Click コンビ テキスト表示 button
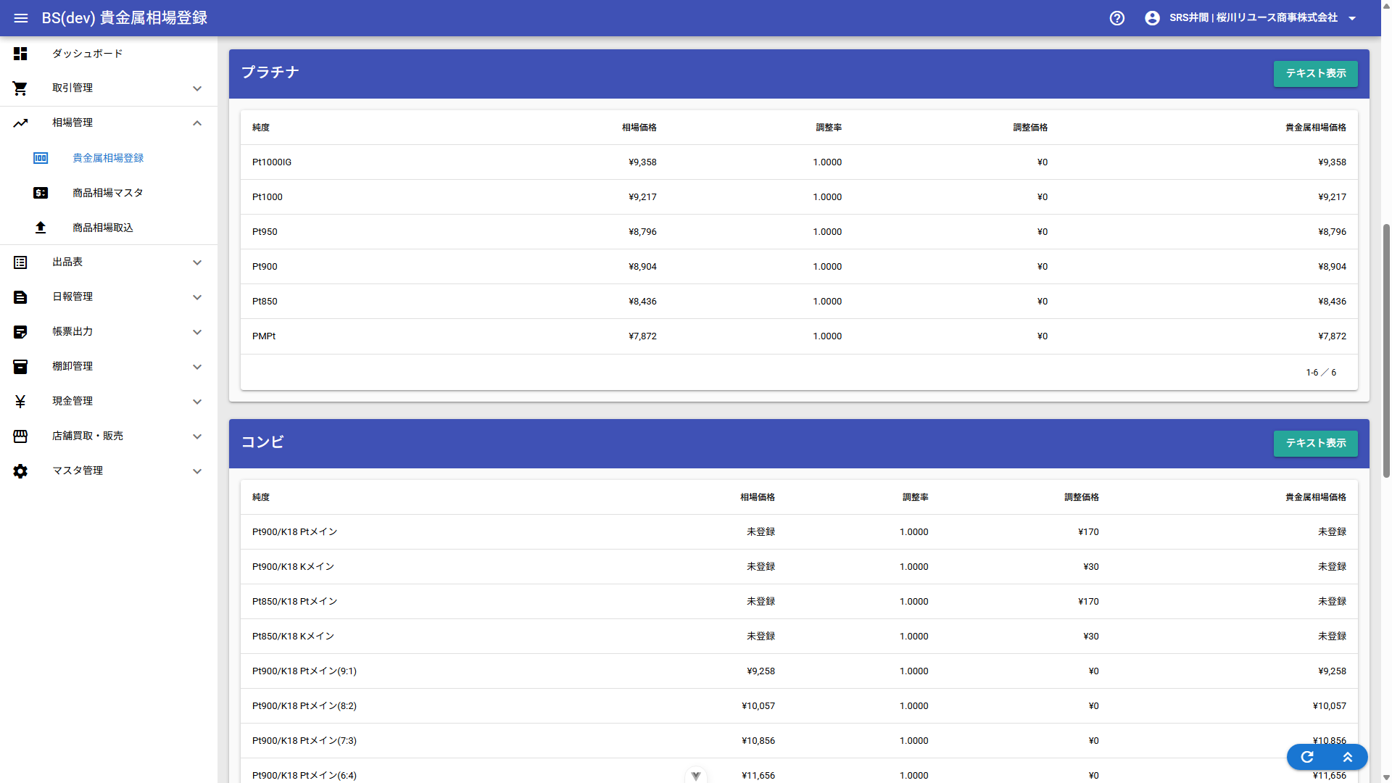The image size is (1392, 783). point(1315,444)
